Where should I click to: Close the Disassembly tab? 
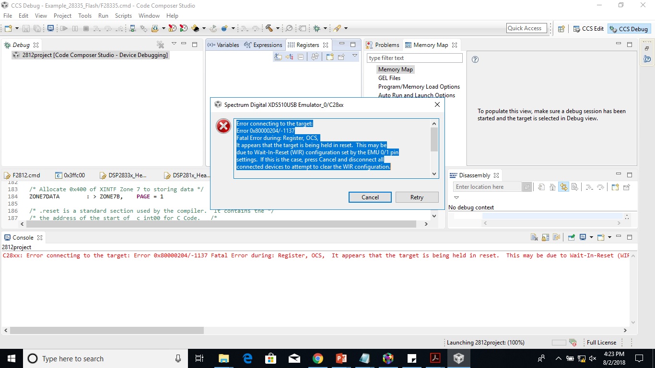496,175
